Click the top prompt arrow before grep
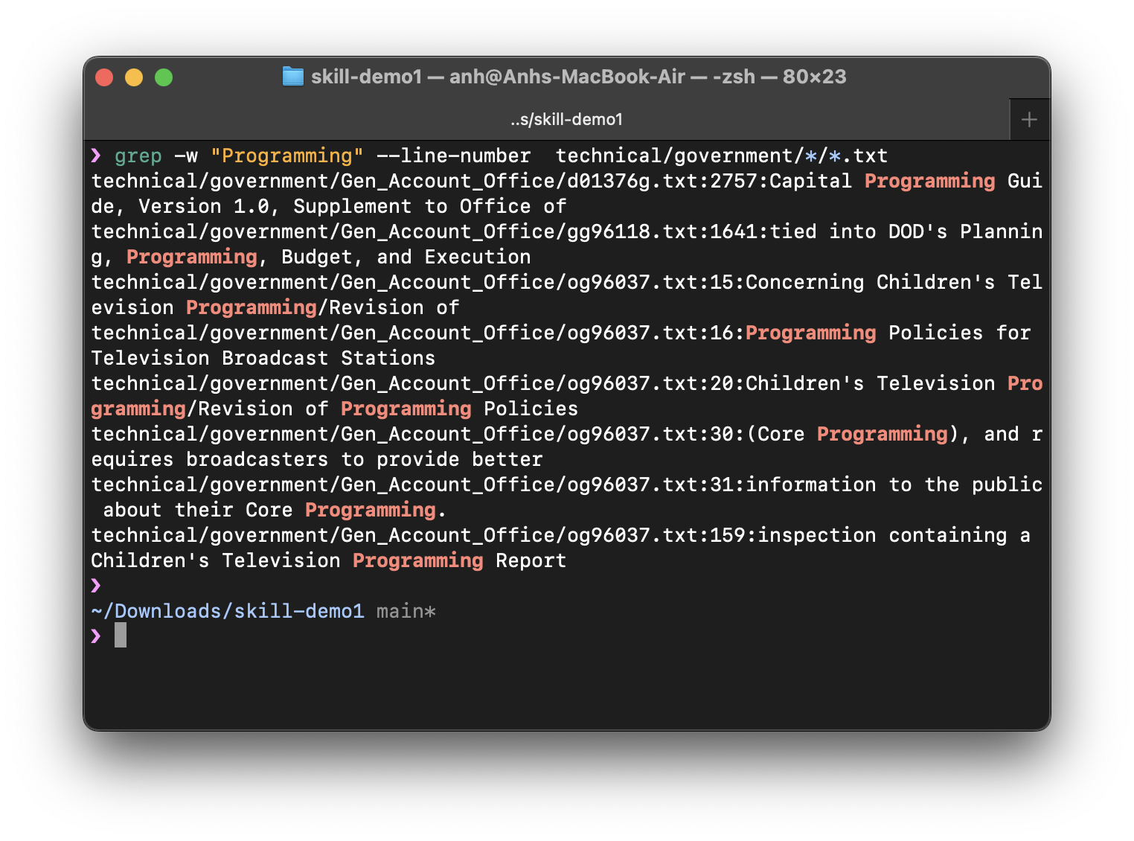The height and width of the screenshot is (841, 1134). point(96,155)
